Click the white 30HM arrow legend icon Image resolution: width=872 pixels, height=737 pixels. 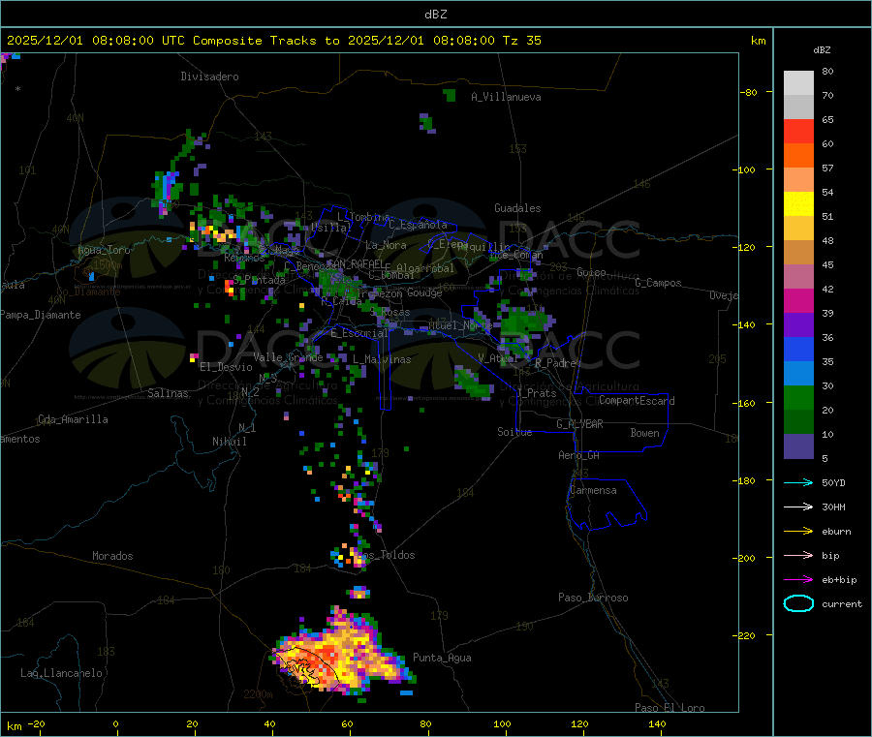click(798, 507)
